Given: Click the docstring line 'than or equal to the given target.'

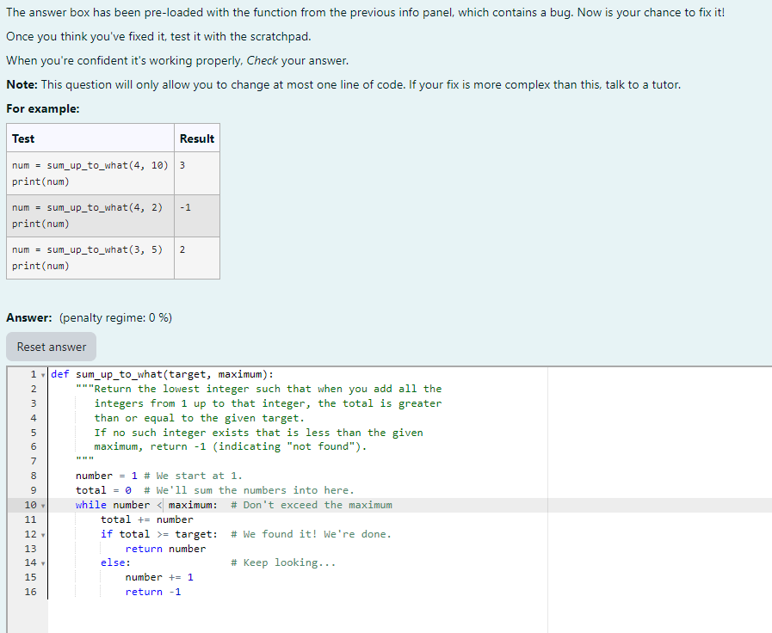Looking at the screenshot, I should point(200,418).
